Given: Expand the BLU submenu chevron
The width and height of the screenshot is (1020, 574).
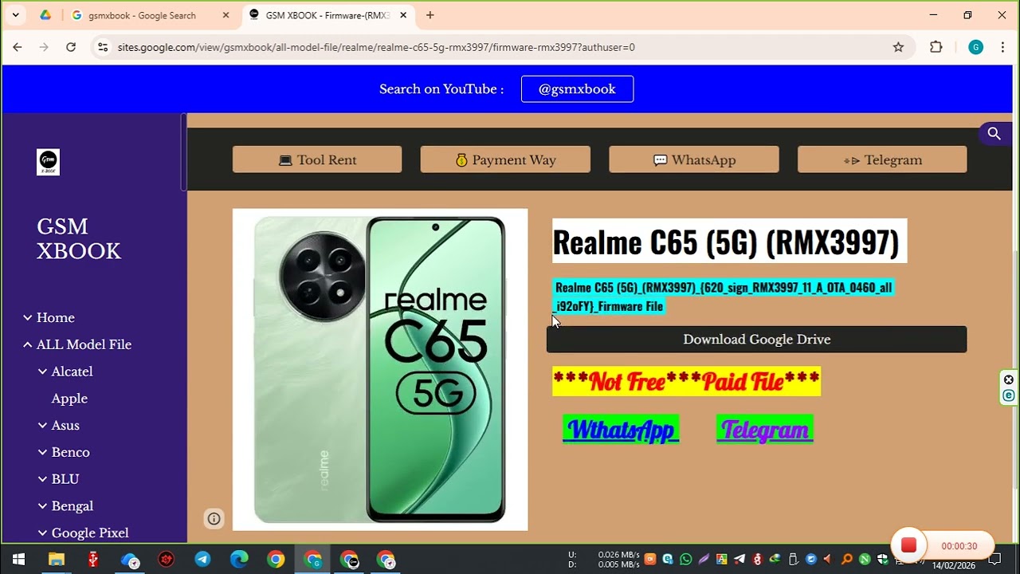Looking at the screenshot, I should 42,479.
